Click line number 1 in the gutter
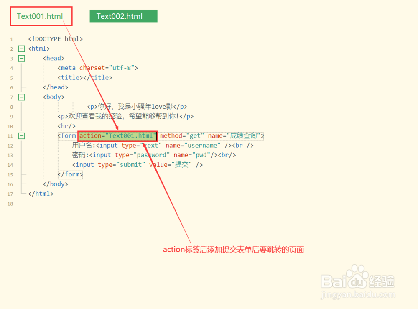Viewport: 418px width, 309px height. tap(11, 39)
